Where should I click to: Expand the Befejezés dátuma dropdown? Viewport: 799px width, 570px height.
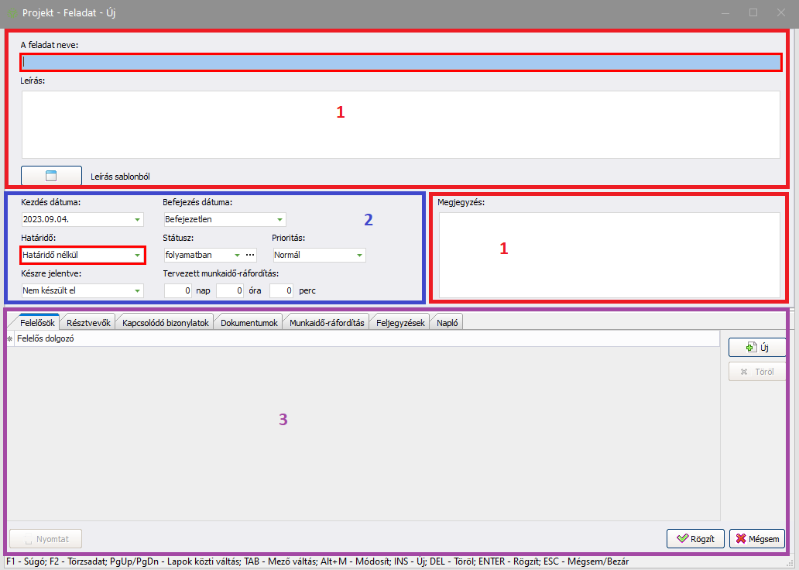(x=279, y=219)
